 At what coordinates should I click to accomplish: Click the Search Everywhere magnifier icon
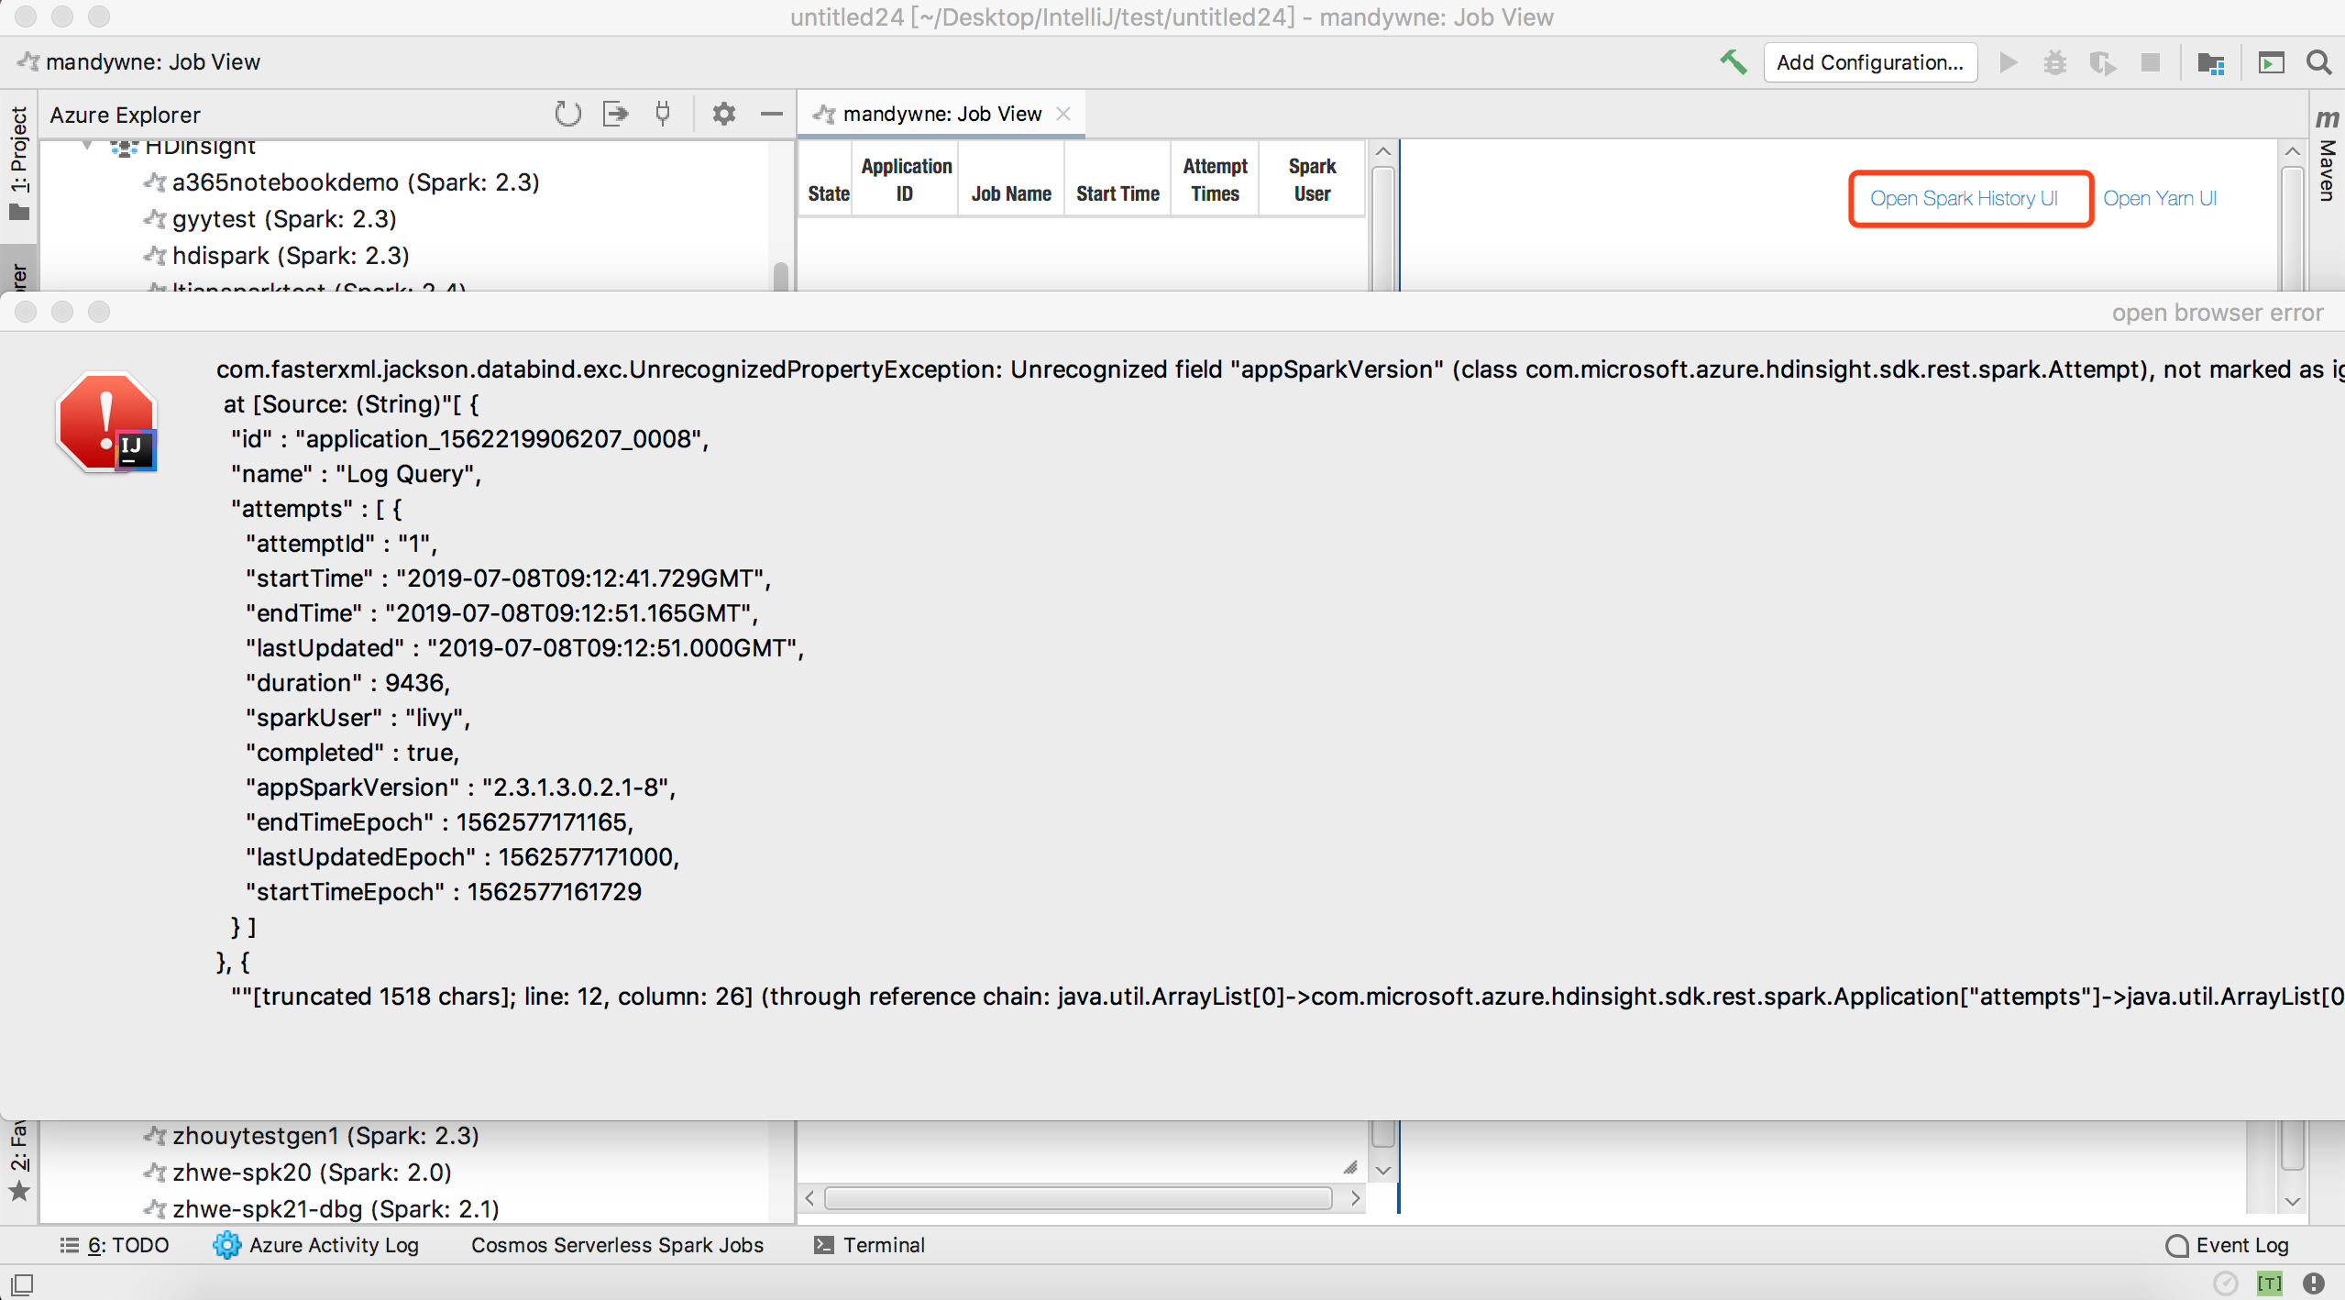coord(2319,62)
